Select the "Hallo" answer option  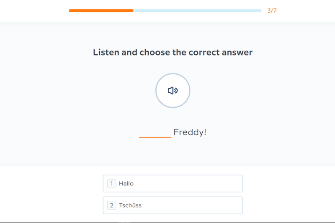click(x=173, y=183)
